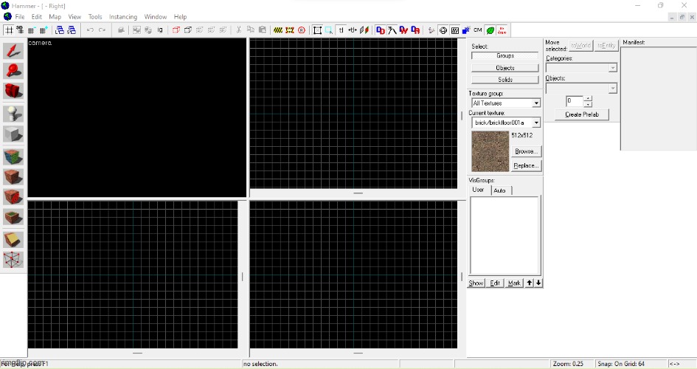Switch to the Auto VisGroups tab
The image size is (697, 369).
pos(500,190)
